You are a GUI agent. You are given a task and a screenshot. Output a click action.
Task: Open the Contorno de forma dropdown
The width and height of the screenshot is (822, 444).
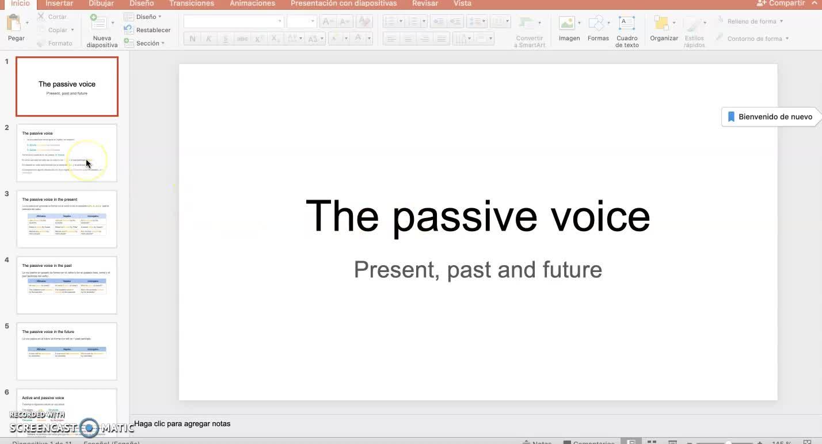pyautogui.click(x=752, y=39)
